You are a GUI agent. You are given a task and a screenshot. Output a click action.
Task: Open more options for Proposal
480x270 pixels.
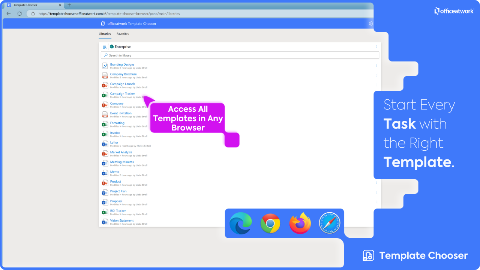(x=377, y=202)
